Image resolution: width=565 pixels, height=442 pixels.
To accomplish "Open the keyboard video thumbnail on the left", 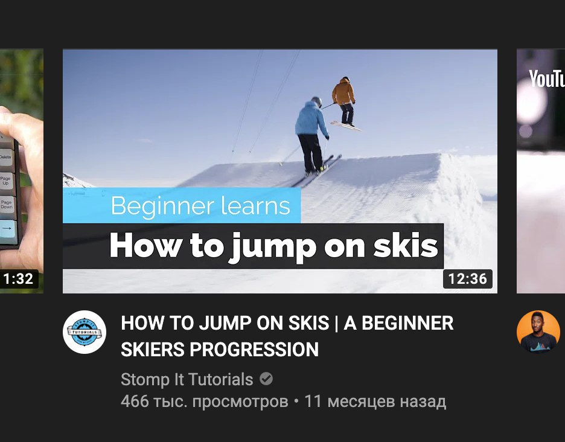I will 22,171.
